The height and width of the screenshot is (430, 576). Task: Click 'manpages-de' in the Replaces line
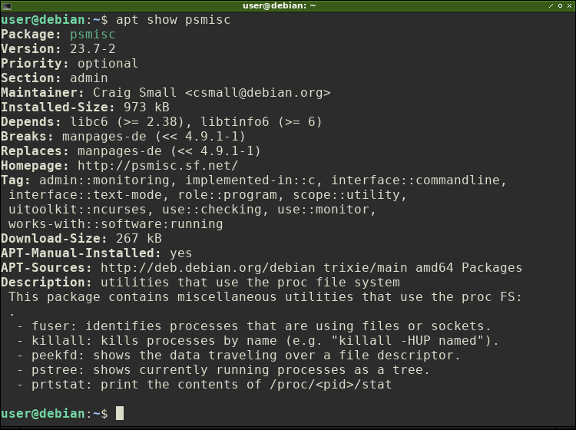(120, 151)
